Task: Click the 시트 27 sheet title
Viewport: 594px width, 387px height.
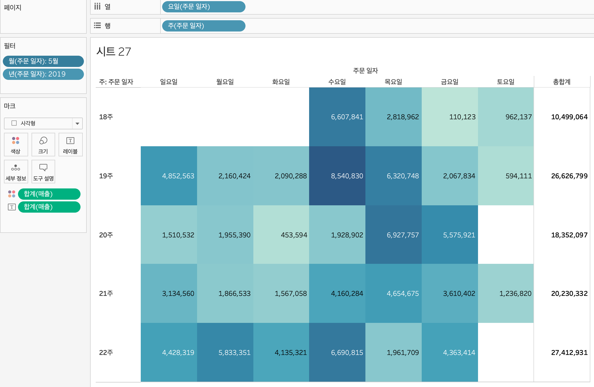Action: pyautogui.click(x=114, y=52)
